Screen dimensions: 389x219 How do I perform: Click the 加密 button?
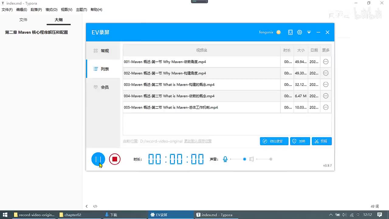point(300,141)
